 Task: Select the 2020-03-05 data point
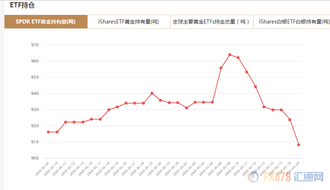212,102
